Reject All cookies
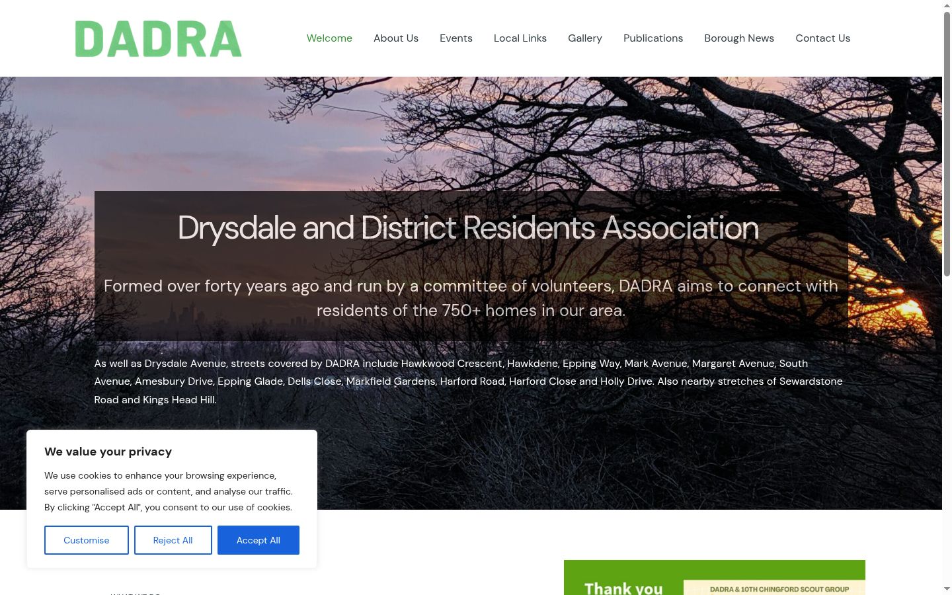This screenshot has width=952, height=595. pyautogui.click(x=173, y=540)
